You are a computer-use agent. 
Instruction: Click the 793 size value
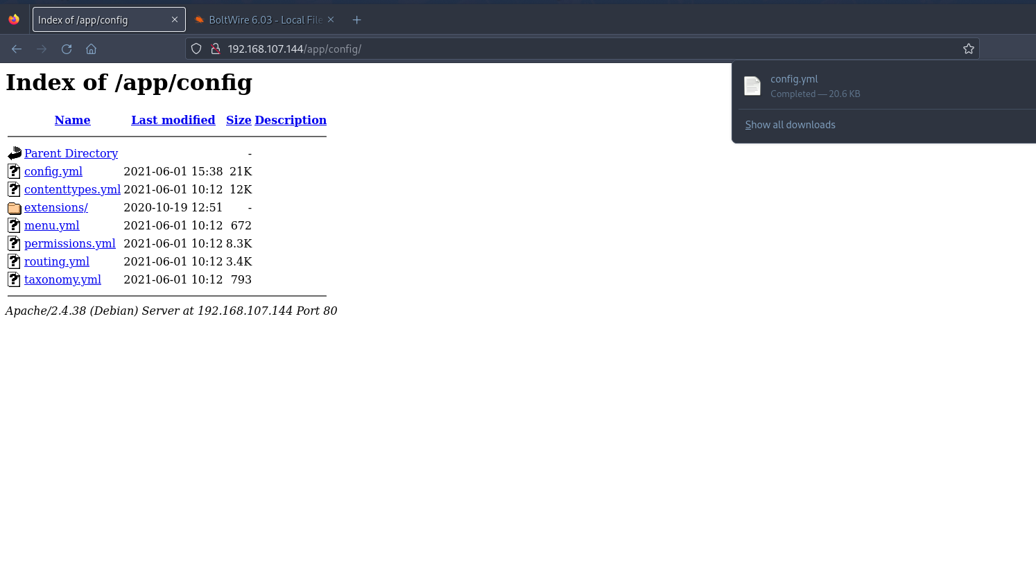[241, 279]
